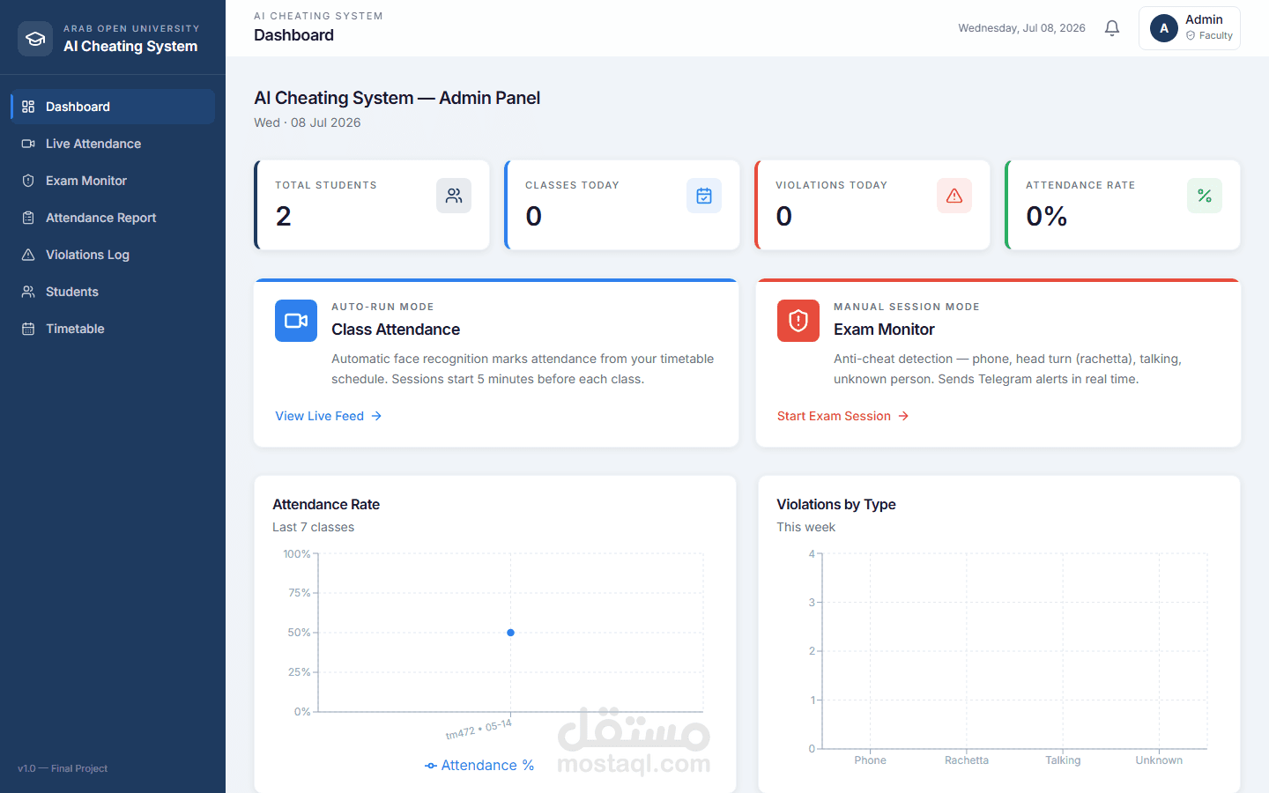Open the notifications bell icon
Screen dimensions: 1269x793
point(1112,28)
